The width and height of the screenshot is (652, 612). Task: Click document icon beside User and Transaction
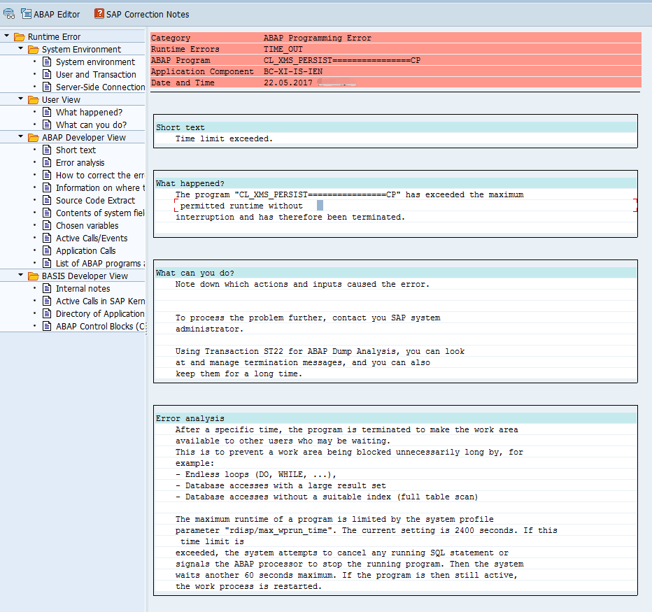(48, 74)
